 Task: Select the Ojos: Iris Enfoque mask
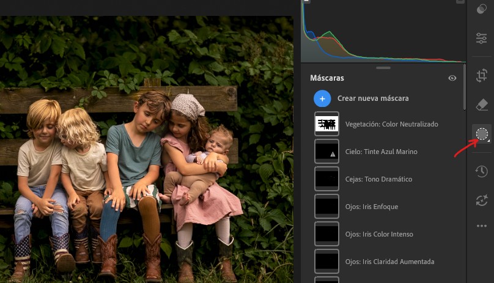[371, 207]
